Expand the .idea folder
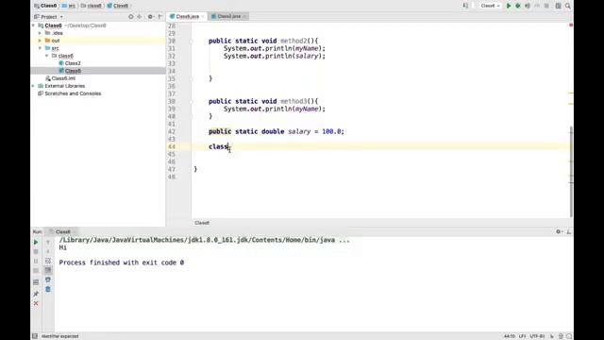 click(40, 33)
